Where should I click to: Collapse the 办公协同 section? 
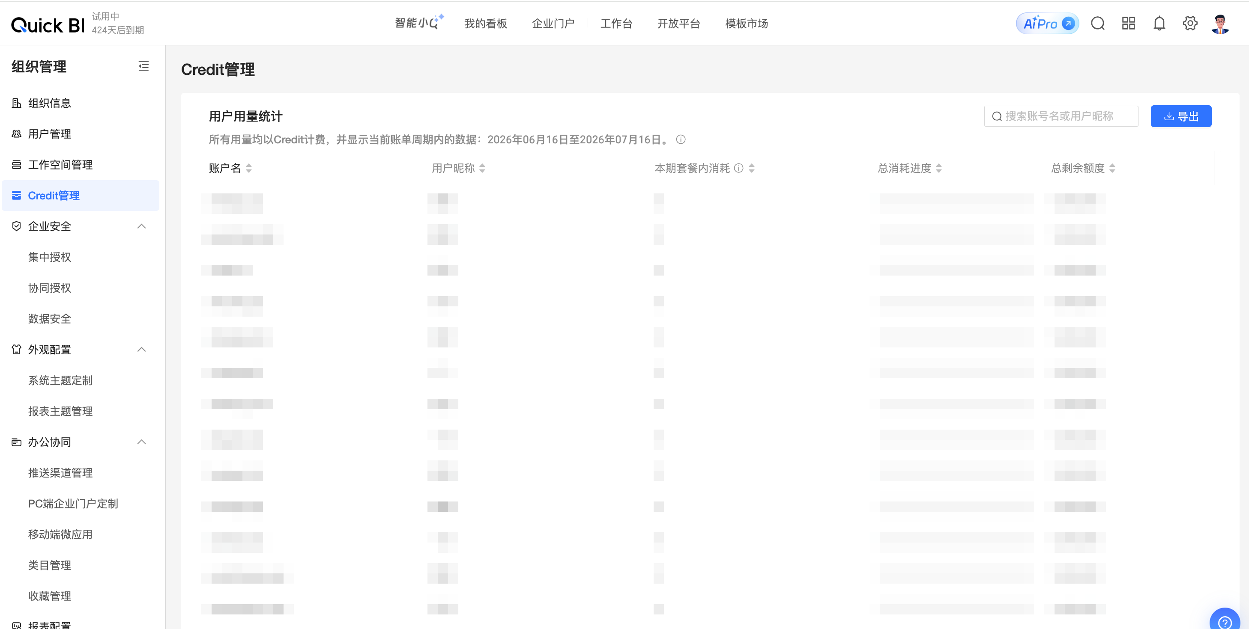click(142, 442)
